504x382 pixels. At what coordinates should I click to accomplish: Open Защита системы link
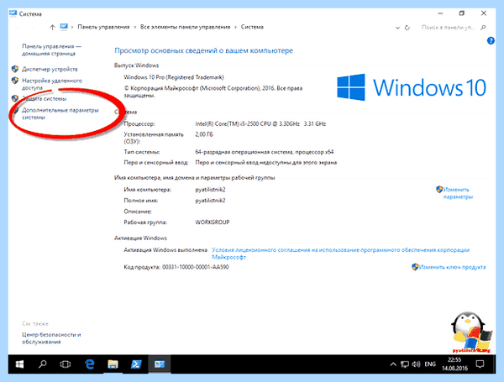point(45,98)
